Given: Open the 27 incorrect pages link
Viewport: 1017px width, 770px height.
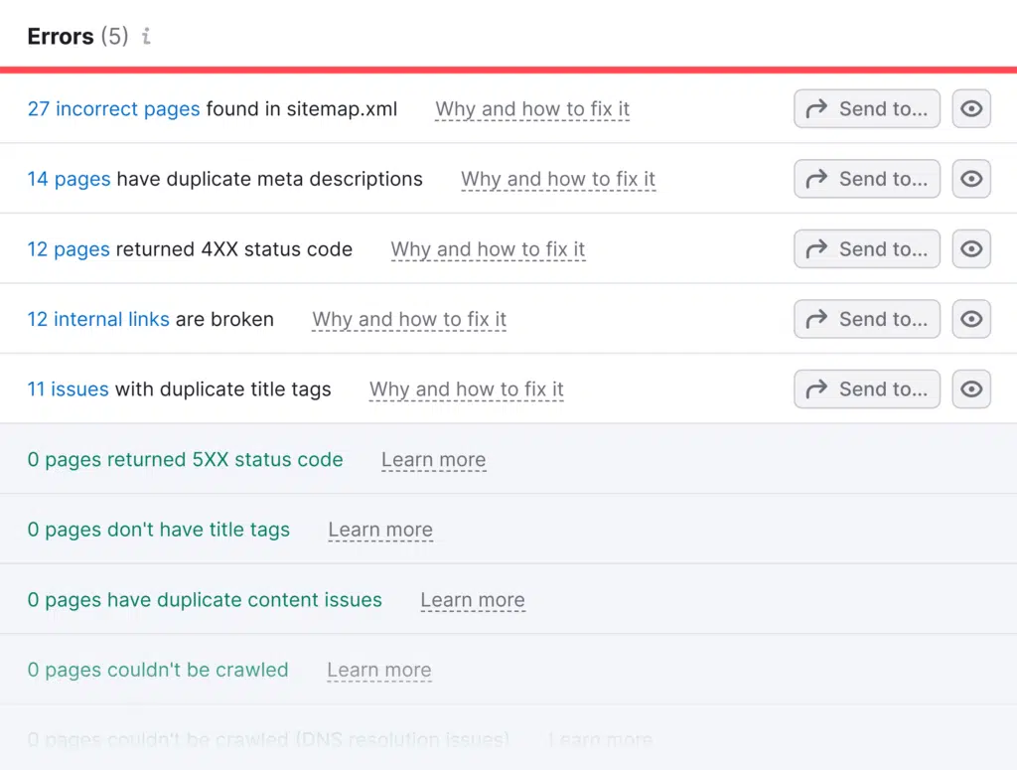Looking at the screenshot, I should (113, 109).
